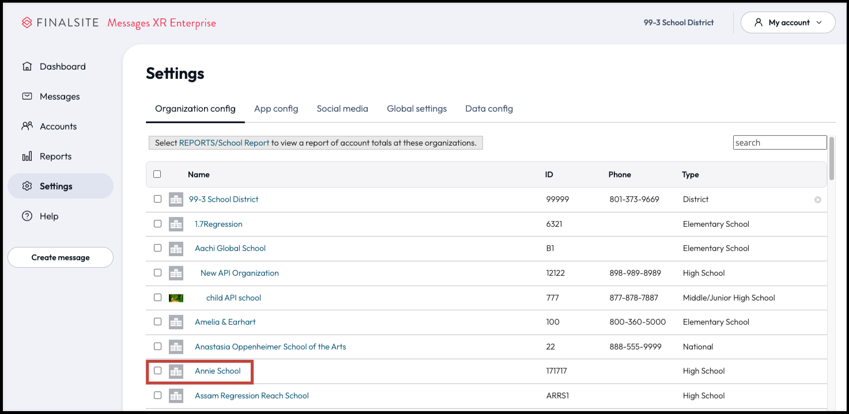The image size is (849, 414).
Task: Open the arrow on the 99-3 District row
Action: coord(818,199)
